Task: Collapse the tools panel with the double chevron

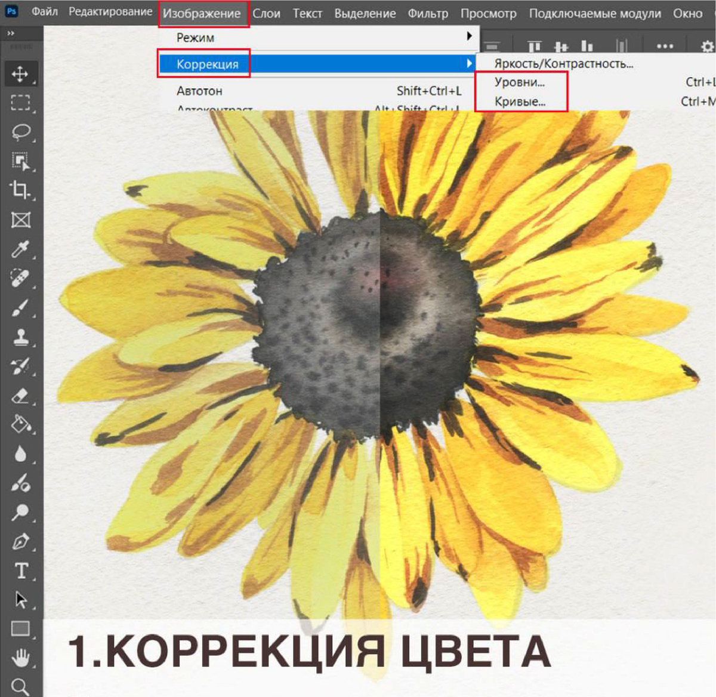Action: [x=11, y=34]
